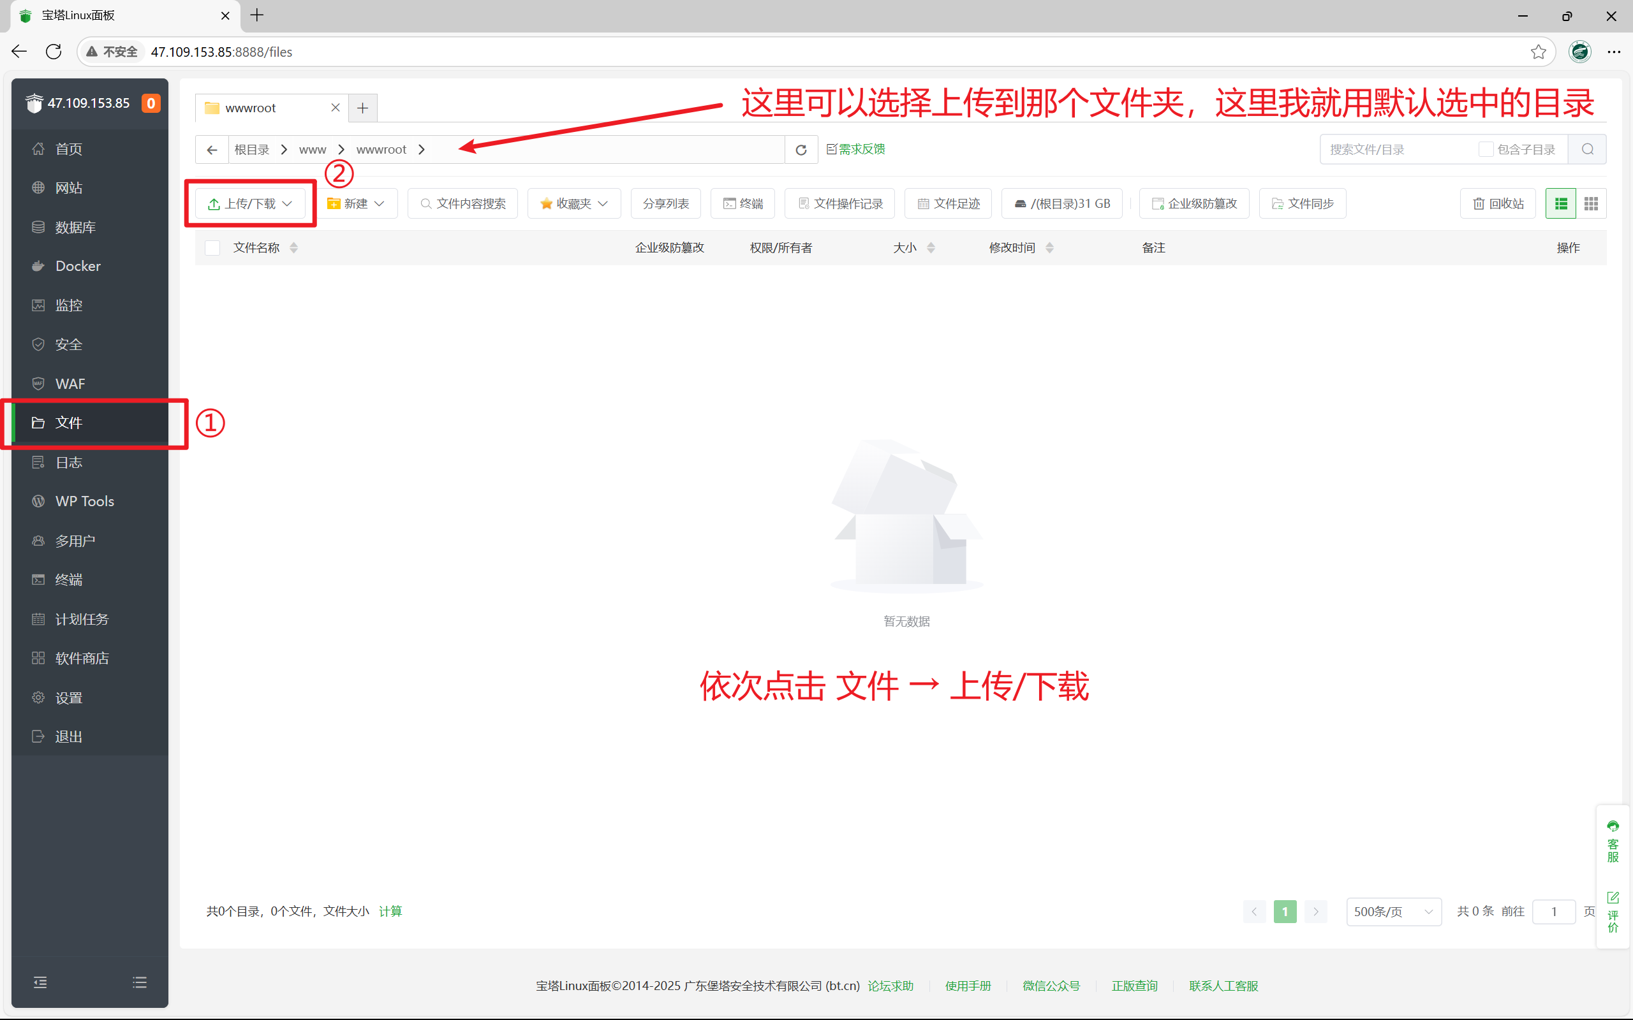Viewport: 1633px width, 1020px height.
Task: Open the 500条/页 page size dropdown
Action: (x=1393, y=911)
